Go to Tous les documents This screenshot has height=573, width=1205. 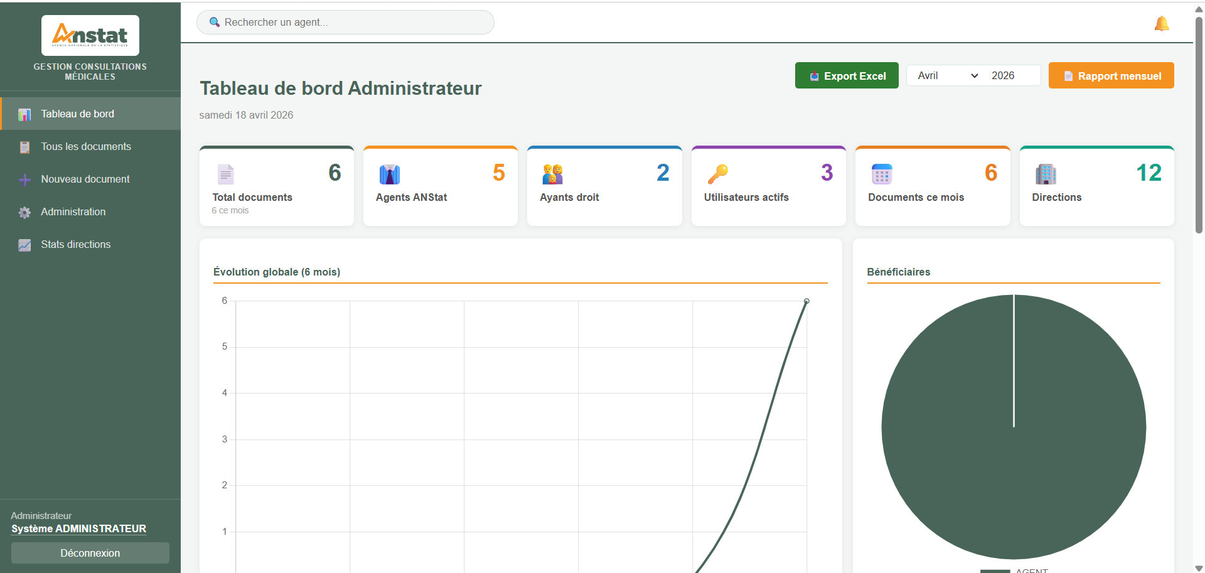coord(86,146)
